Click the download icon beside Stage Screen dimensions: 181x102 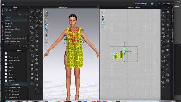pos(10,35)
